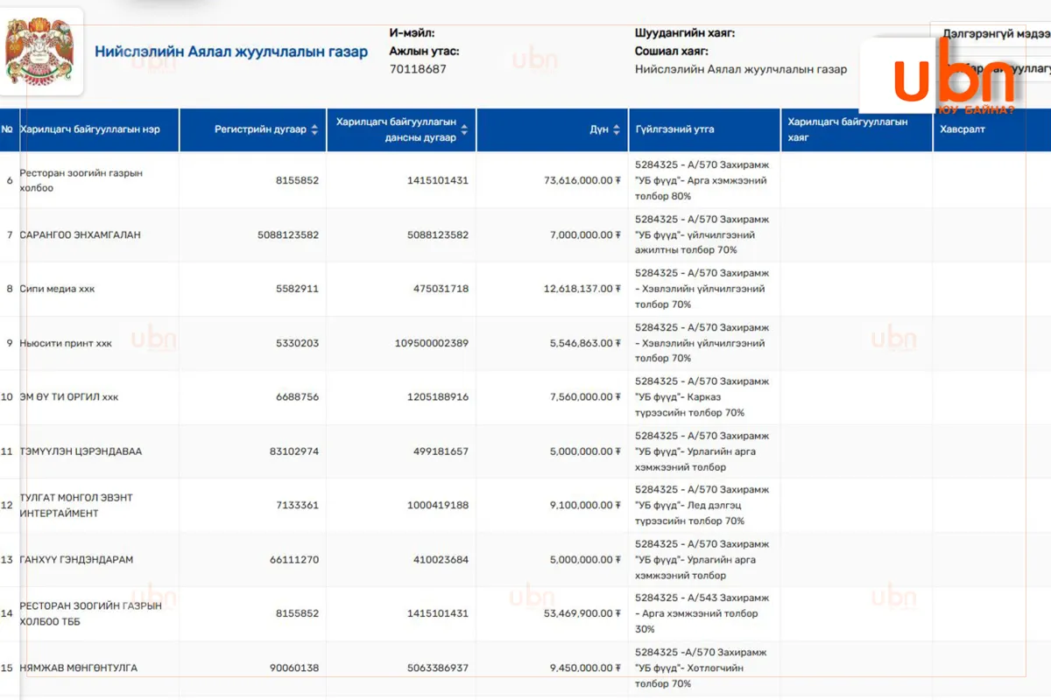
Task: Click РЕСТОРАН ЗООГИЙН ГАЗРЫН ХОЛБОО ТББ cell
Action: [x=90, y=613]
